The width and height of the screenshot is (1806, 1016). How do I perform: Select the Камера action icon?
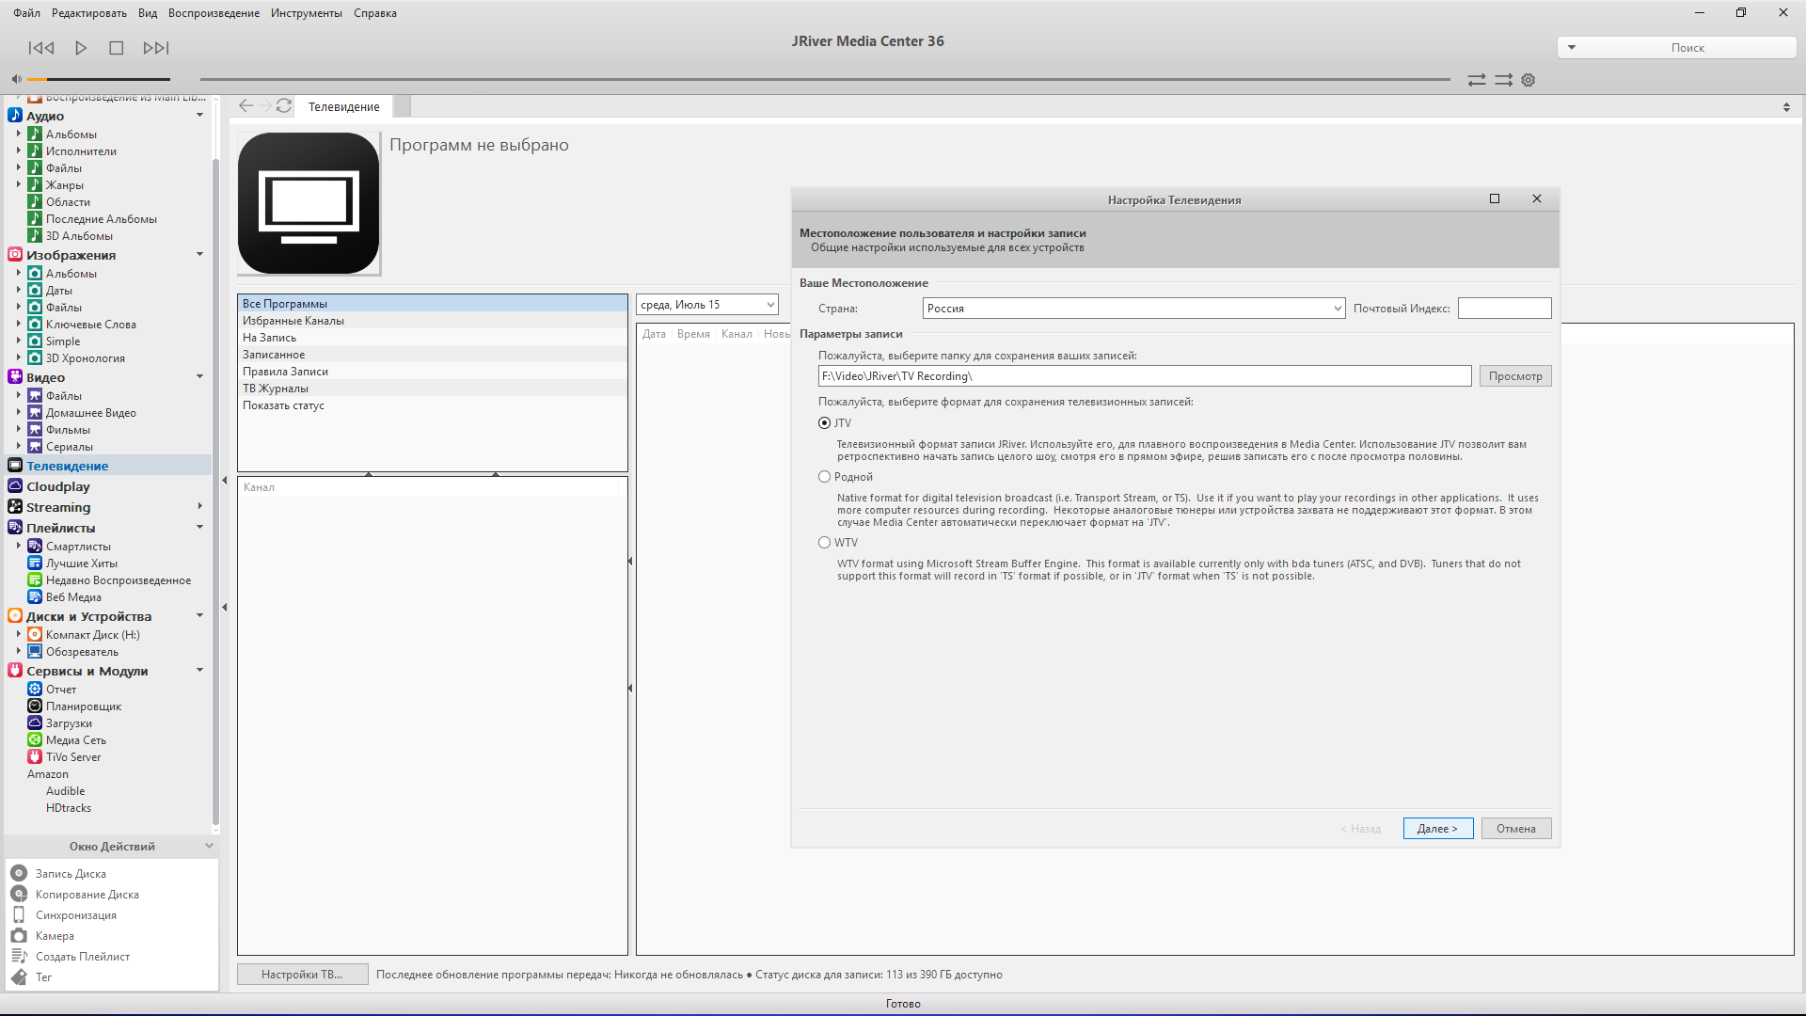click(19, 936)
